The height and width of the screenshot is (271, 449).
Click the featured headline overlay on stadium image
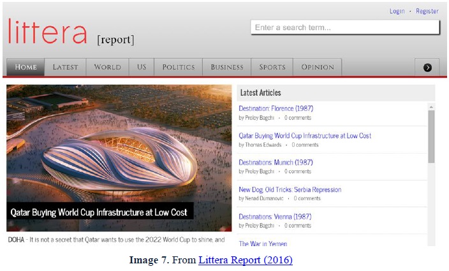(x=99, y=212)
